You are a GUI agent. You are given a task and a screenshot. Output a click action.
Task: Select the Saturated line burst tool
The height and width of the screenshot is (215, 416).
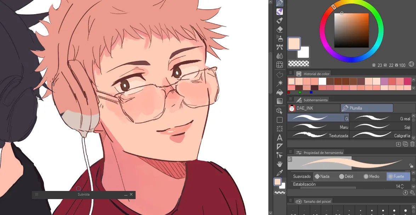[x=279, y=129]
